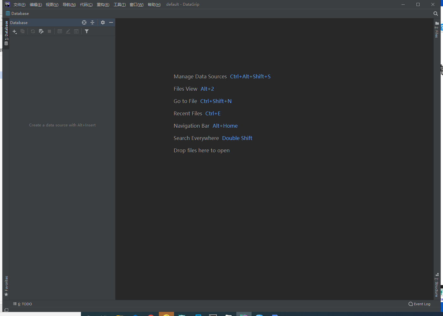Viewport: 443px width, 316px height.
Task: Open Data Source Properties wrench icon
Action: click(41, 31)
